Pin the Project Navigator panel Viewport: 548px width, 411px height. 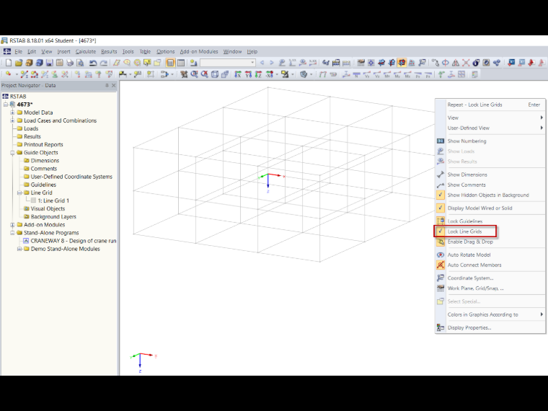pyautogui.click(x=107, y=85)
